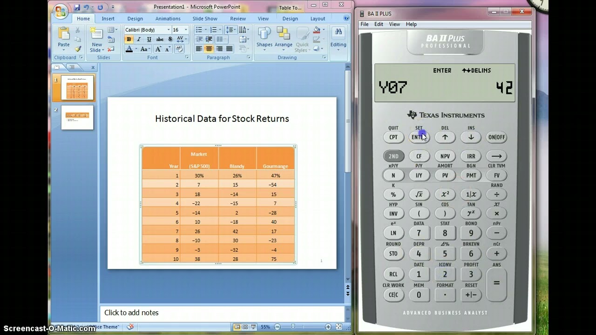Switch to the Review tab
596x335 pixels.
tap(237, 19)
